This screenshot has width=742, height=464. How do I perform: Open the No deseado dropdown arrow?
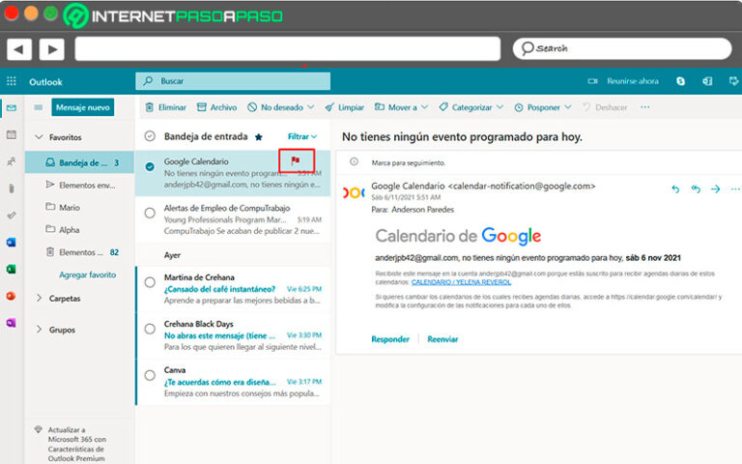click(x=311, y=107)
